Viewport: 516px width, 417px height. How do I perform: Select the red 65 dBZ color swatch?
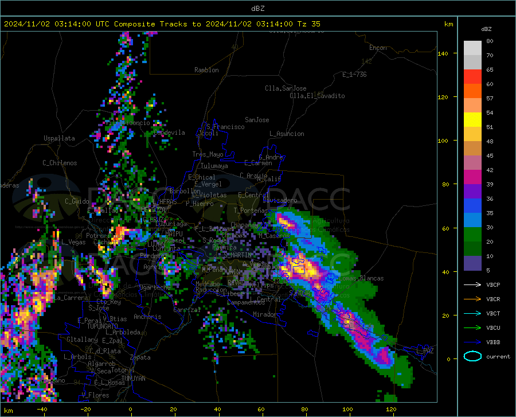(x=472, y=77)
